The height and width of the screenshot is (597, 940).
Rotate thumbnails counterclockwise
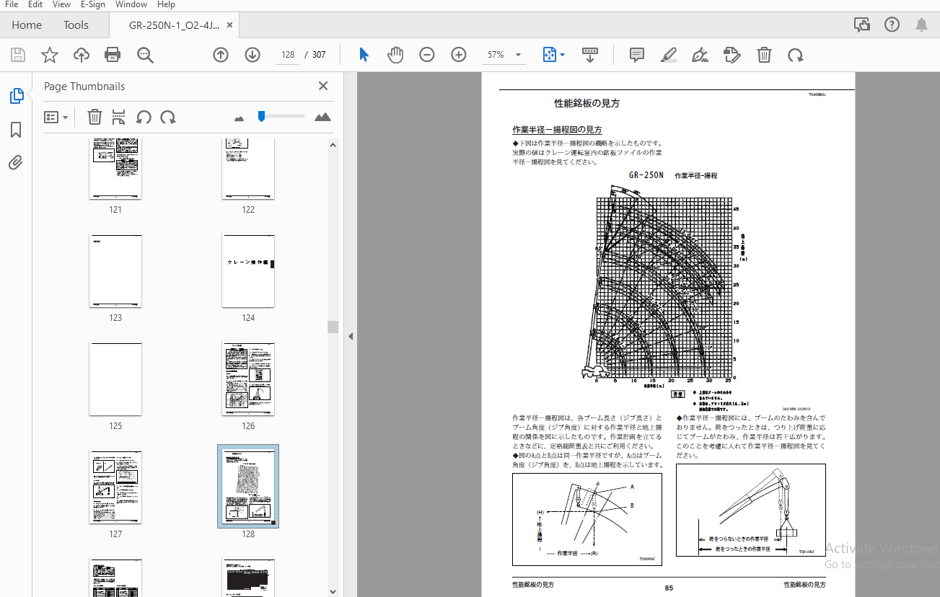tap(144, 117)
